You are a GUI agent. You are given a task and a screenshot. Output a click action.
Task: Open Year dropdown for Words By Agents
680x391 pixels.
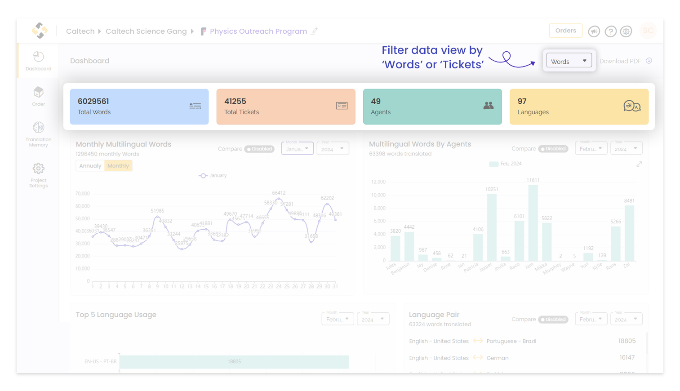coord(627,148)
